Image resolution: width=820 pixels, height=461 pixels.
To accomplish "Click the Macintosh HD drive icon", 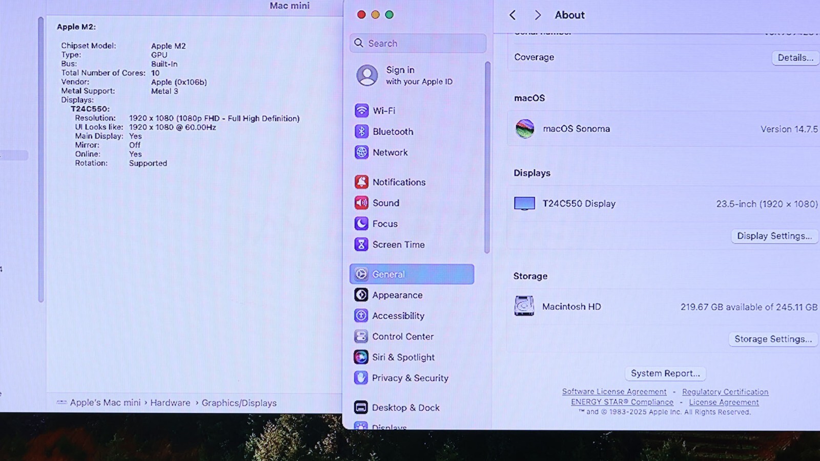I will 524,306.
